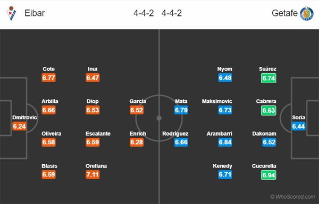Click the Getafe club crest icon
The image size is (319, 204).
307,13
